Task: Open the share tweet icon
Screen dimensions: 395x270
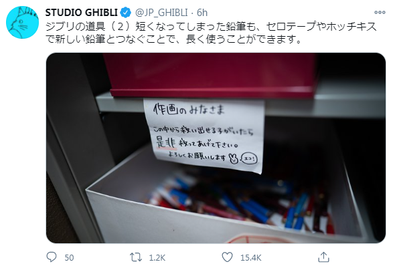Action: coord(324,257)
